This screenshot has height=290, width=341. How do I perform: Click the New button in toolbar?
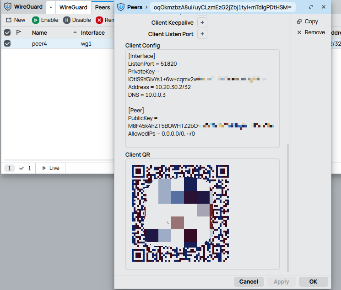[x=16, y=20]
